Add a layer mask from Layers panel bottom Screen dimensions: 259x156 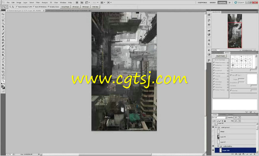240,154
